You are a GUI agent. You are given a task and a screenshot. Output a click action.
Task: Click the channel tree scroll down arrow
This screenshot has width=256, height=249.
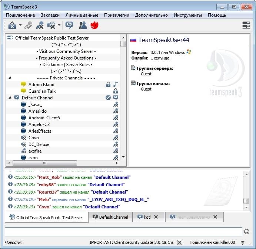123,157
